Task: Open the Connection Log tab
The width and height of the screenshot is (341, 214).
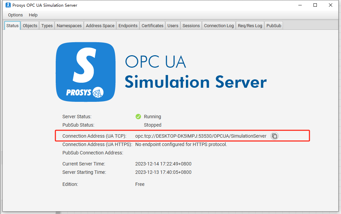Action: click(x=219, y=26)
